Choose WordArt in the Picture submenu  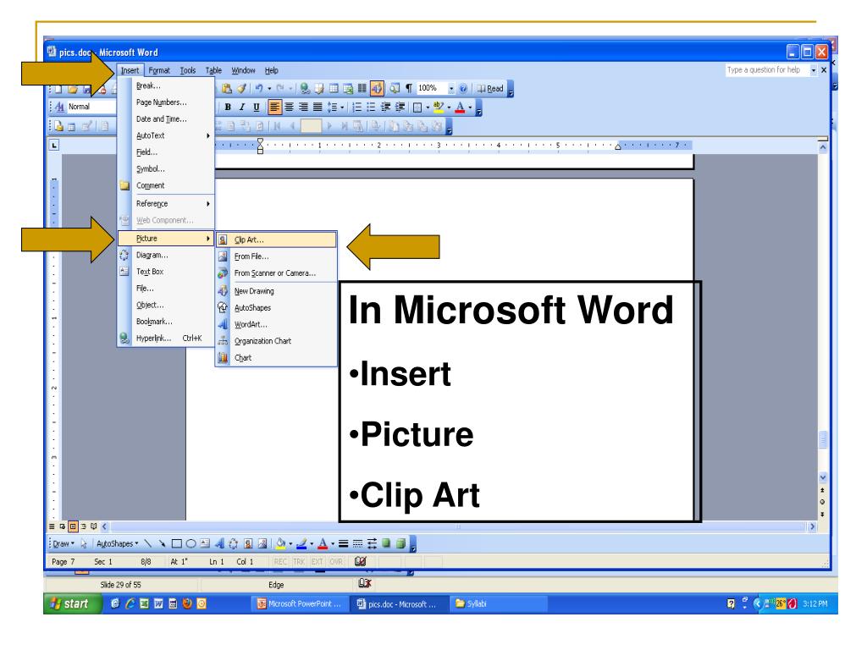point(276,324)
